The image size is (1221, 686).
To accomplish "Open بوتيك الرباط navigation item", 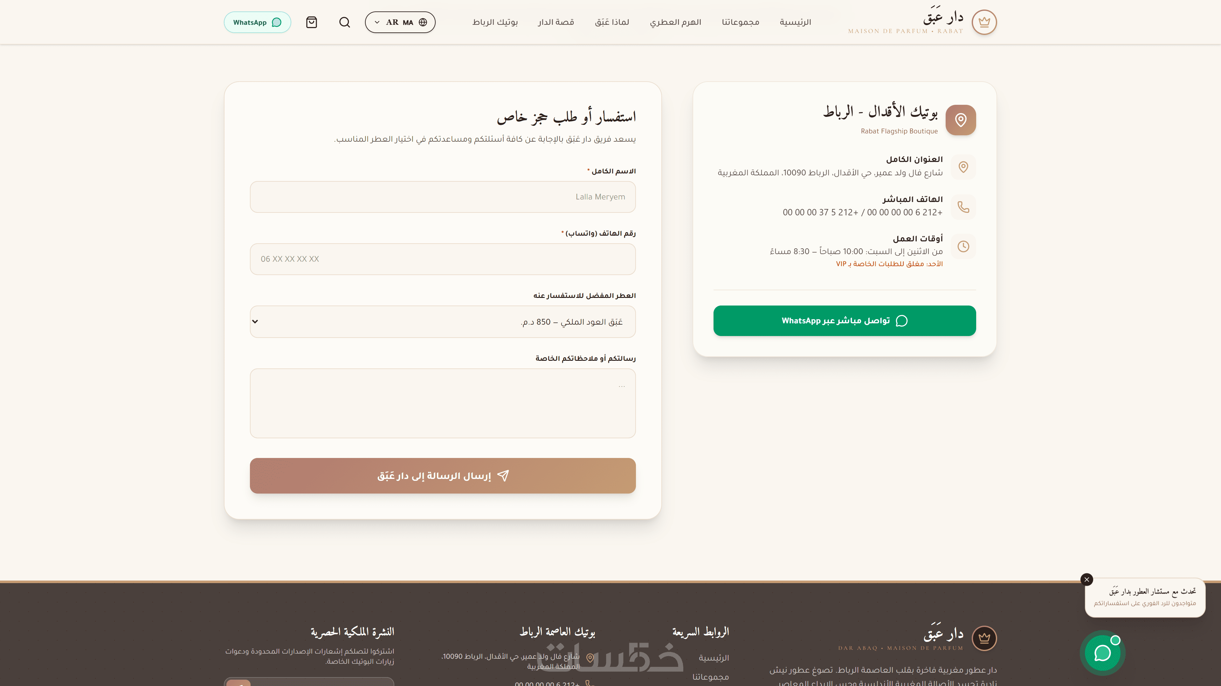I will click(495, 22).
